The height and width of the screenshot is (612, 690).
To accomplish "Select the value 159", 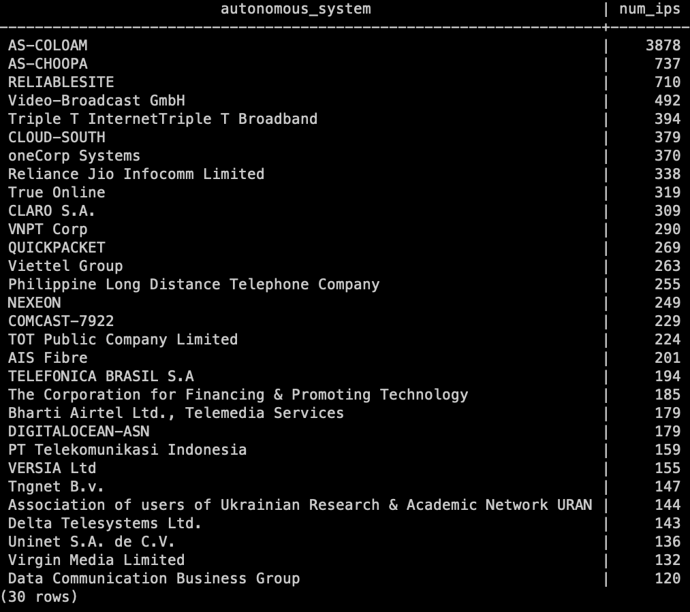I will [667, 450].
